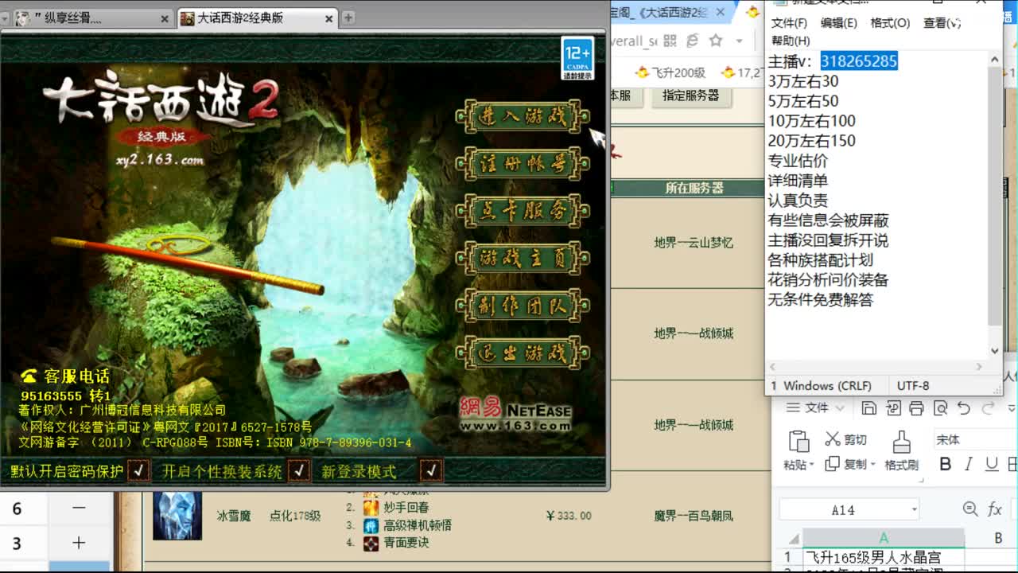
Task: Open the 飞升200级 bookmark
Action: pos(671,72)
